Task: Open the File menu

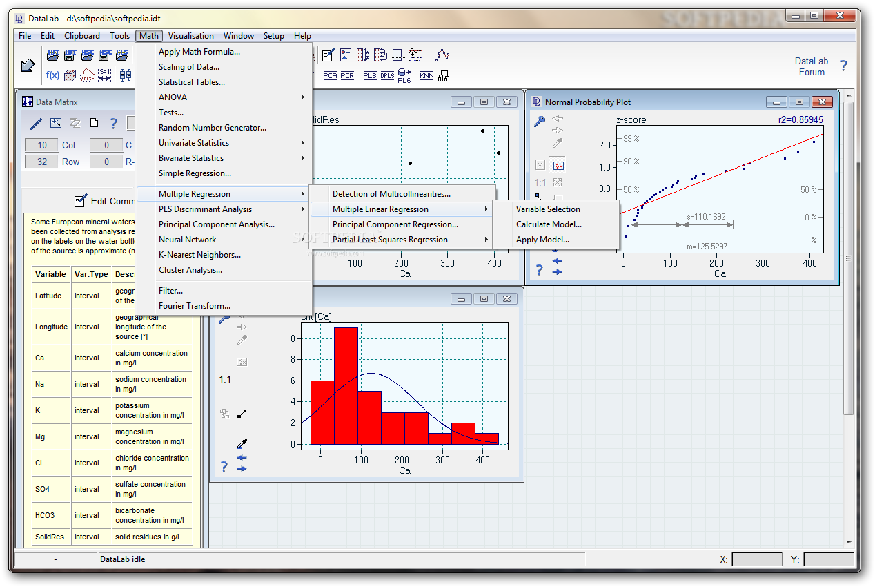Action: (x=25, y=36)
